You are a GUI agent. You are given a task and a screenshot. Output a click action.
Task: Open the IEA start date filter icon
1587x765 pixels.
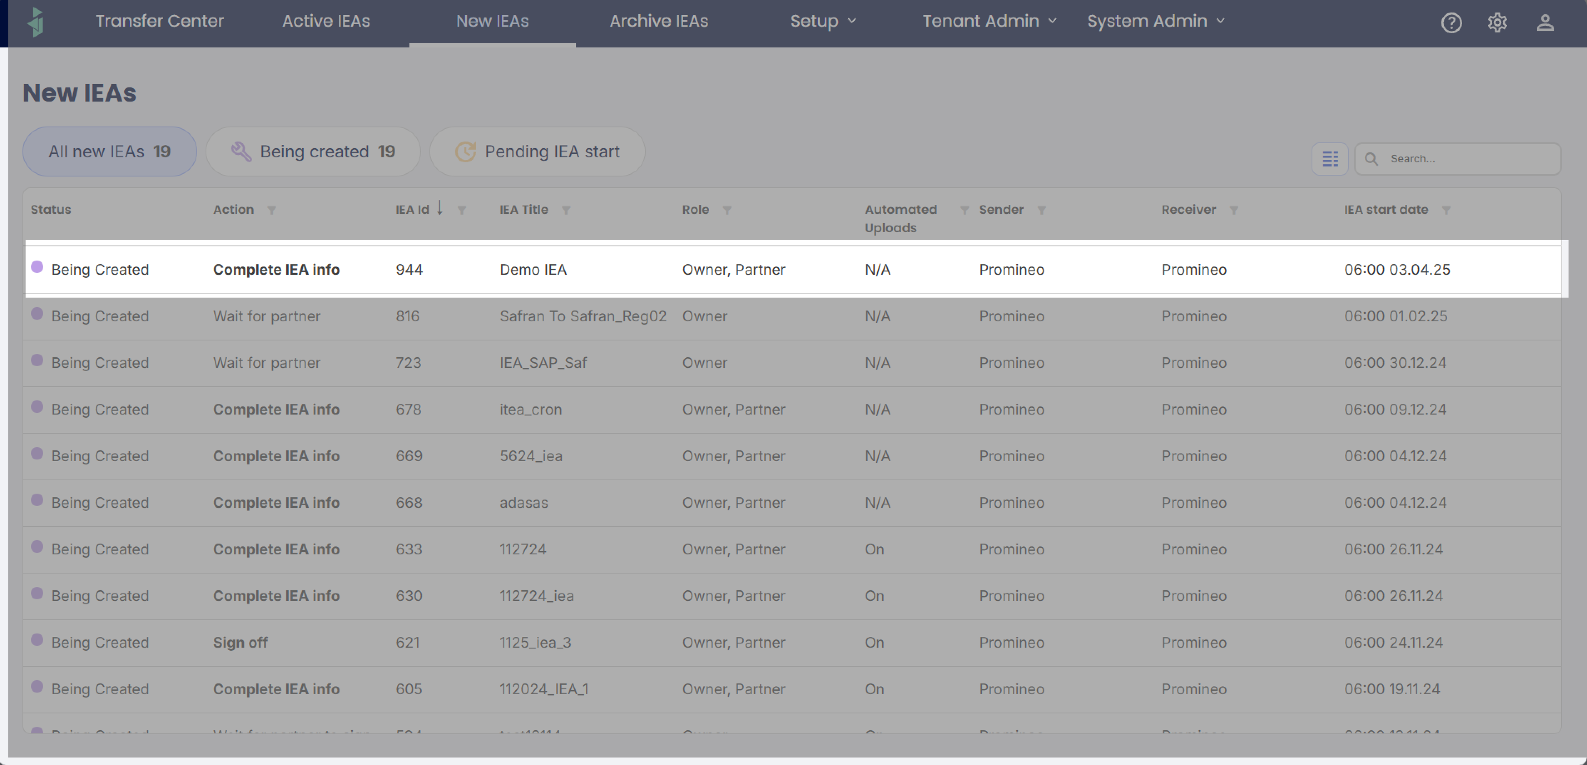1446,210
